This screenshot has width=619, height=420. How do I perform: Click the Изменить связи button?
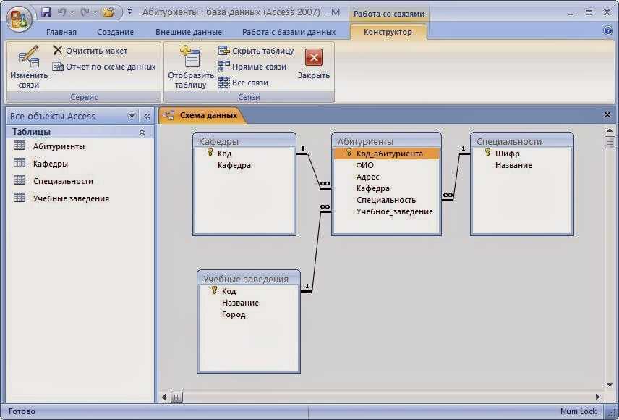click(29, 67)
